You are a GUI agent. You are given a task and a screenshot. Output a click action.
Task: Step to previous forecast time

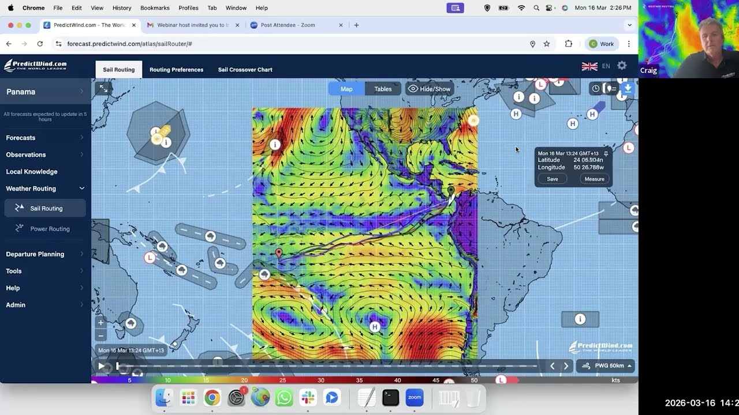(x=553, y=365)
